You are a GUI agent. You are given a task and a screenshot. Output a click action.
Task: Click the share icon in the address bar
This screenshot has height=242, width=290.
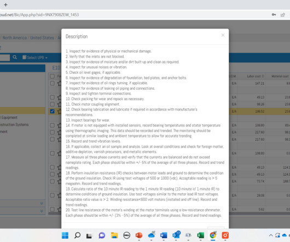tap(282, 15)
